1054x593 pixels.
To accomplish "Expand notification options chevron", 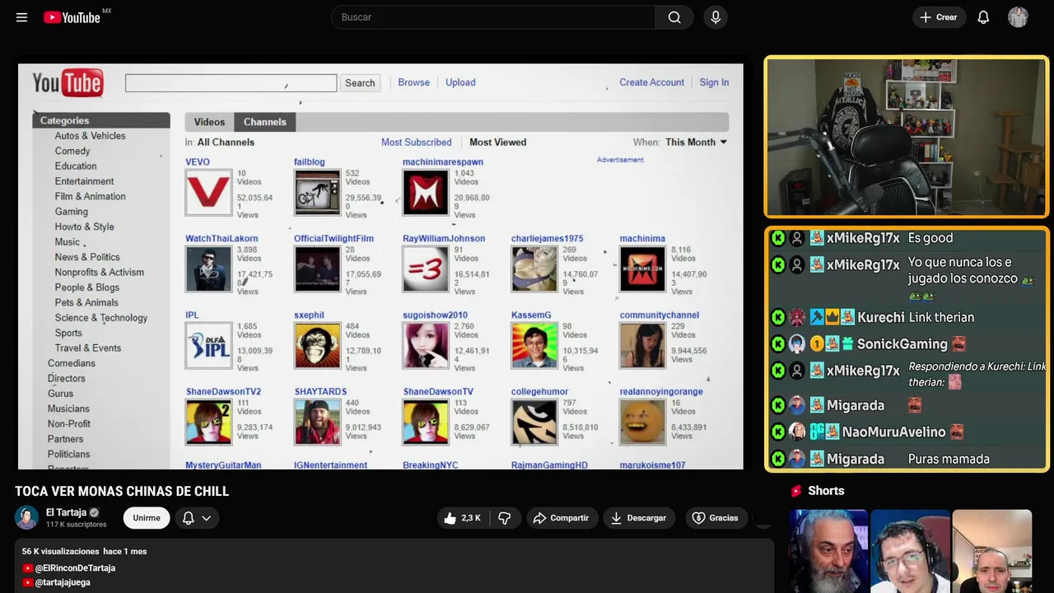I will point(207,518).
